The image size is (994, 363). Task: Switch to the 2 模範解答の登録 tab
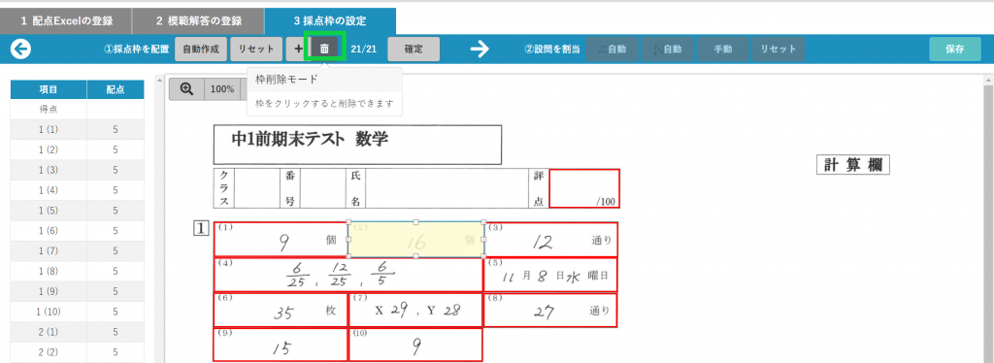198,21
